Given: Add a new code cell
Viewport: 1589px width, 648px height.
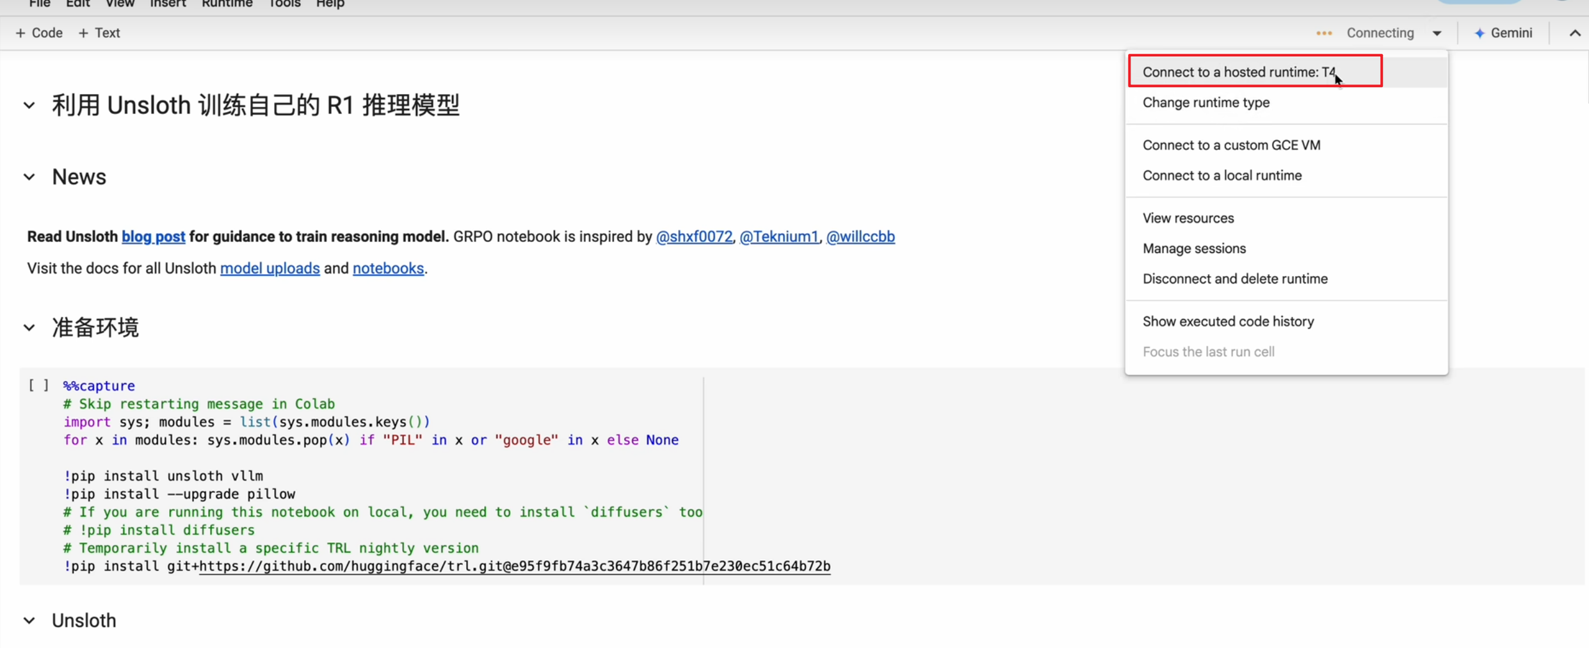Looking at the screenshot, I should click(x=39, y=33).
